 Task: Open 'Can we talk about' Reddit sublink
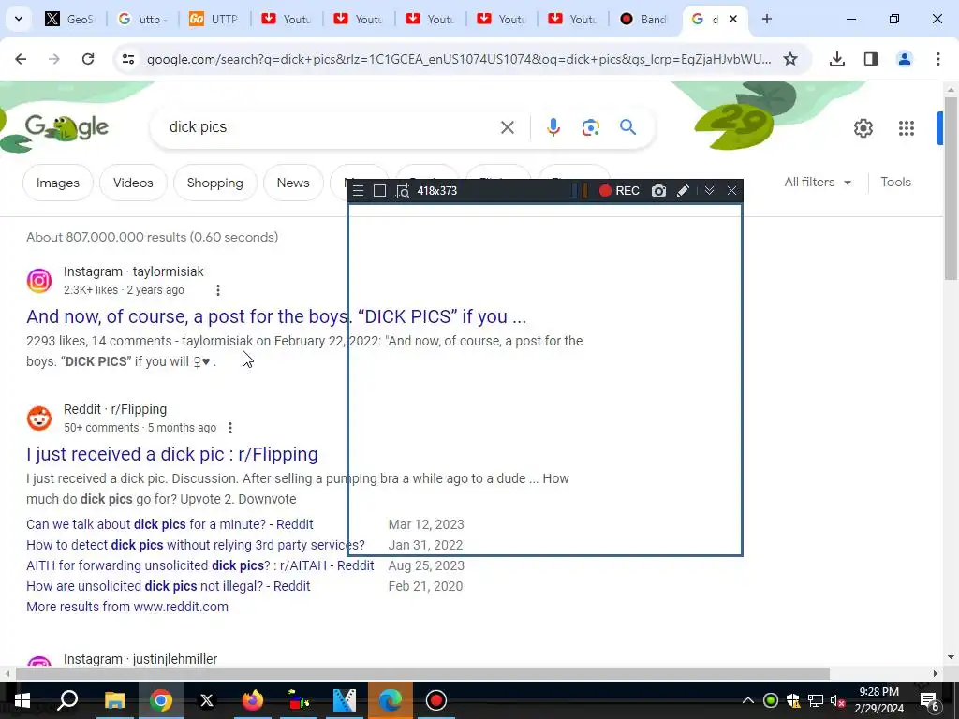tap(170, 524)
